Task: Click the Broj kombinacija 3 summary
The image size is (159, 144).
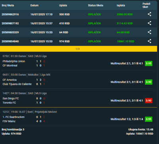Action: click(x=13, y=129)
